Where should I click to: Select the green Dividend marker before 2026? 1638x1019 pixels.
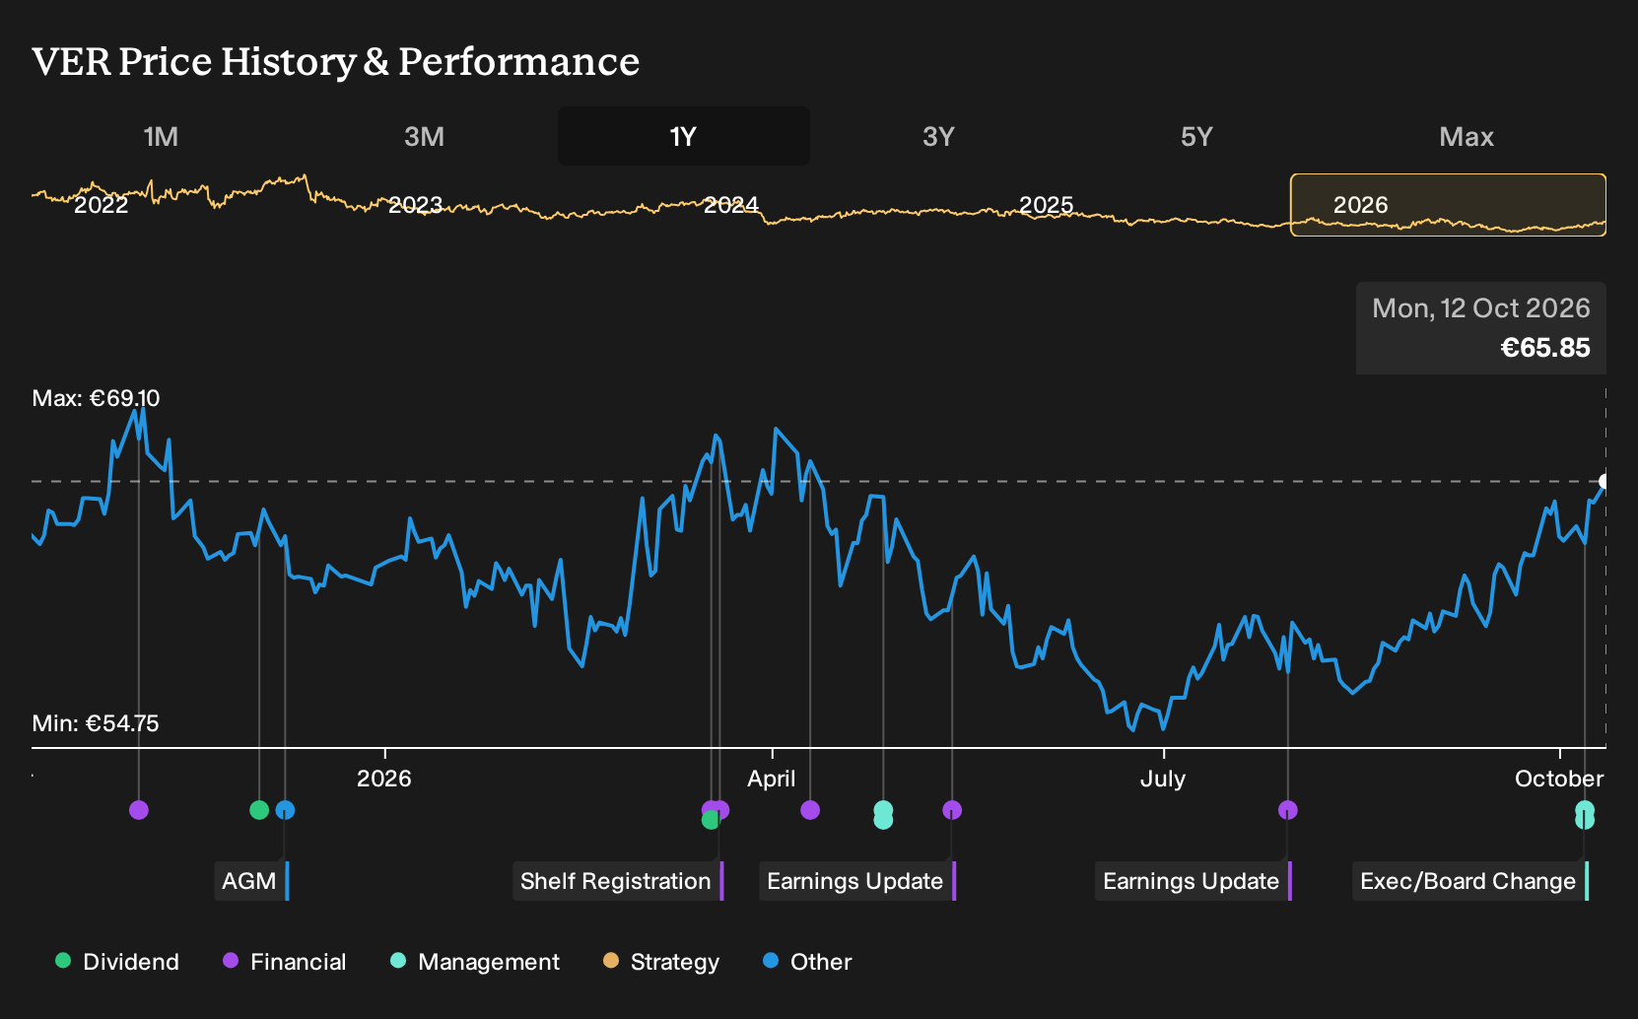(259, 810)
